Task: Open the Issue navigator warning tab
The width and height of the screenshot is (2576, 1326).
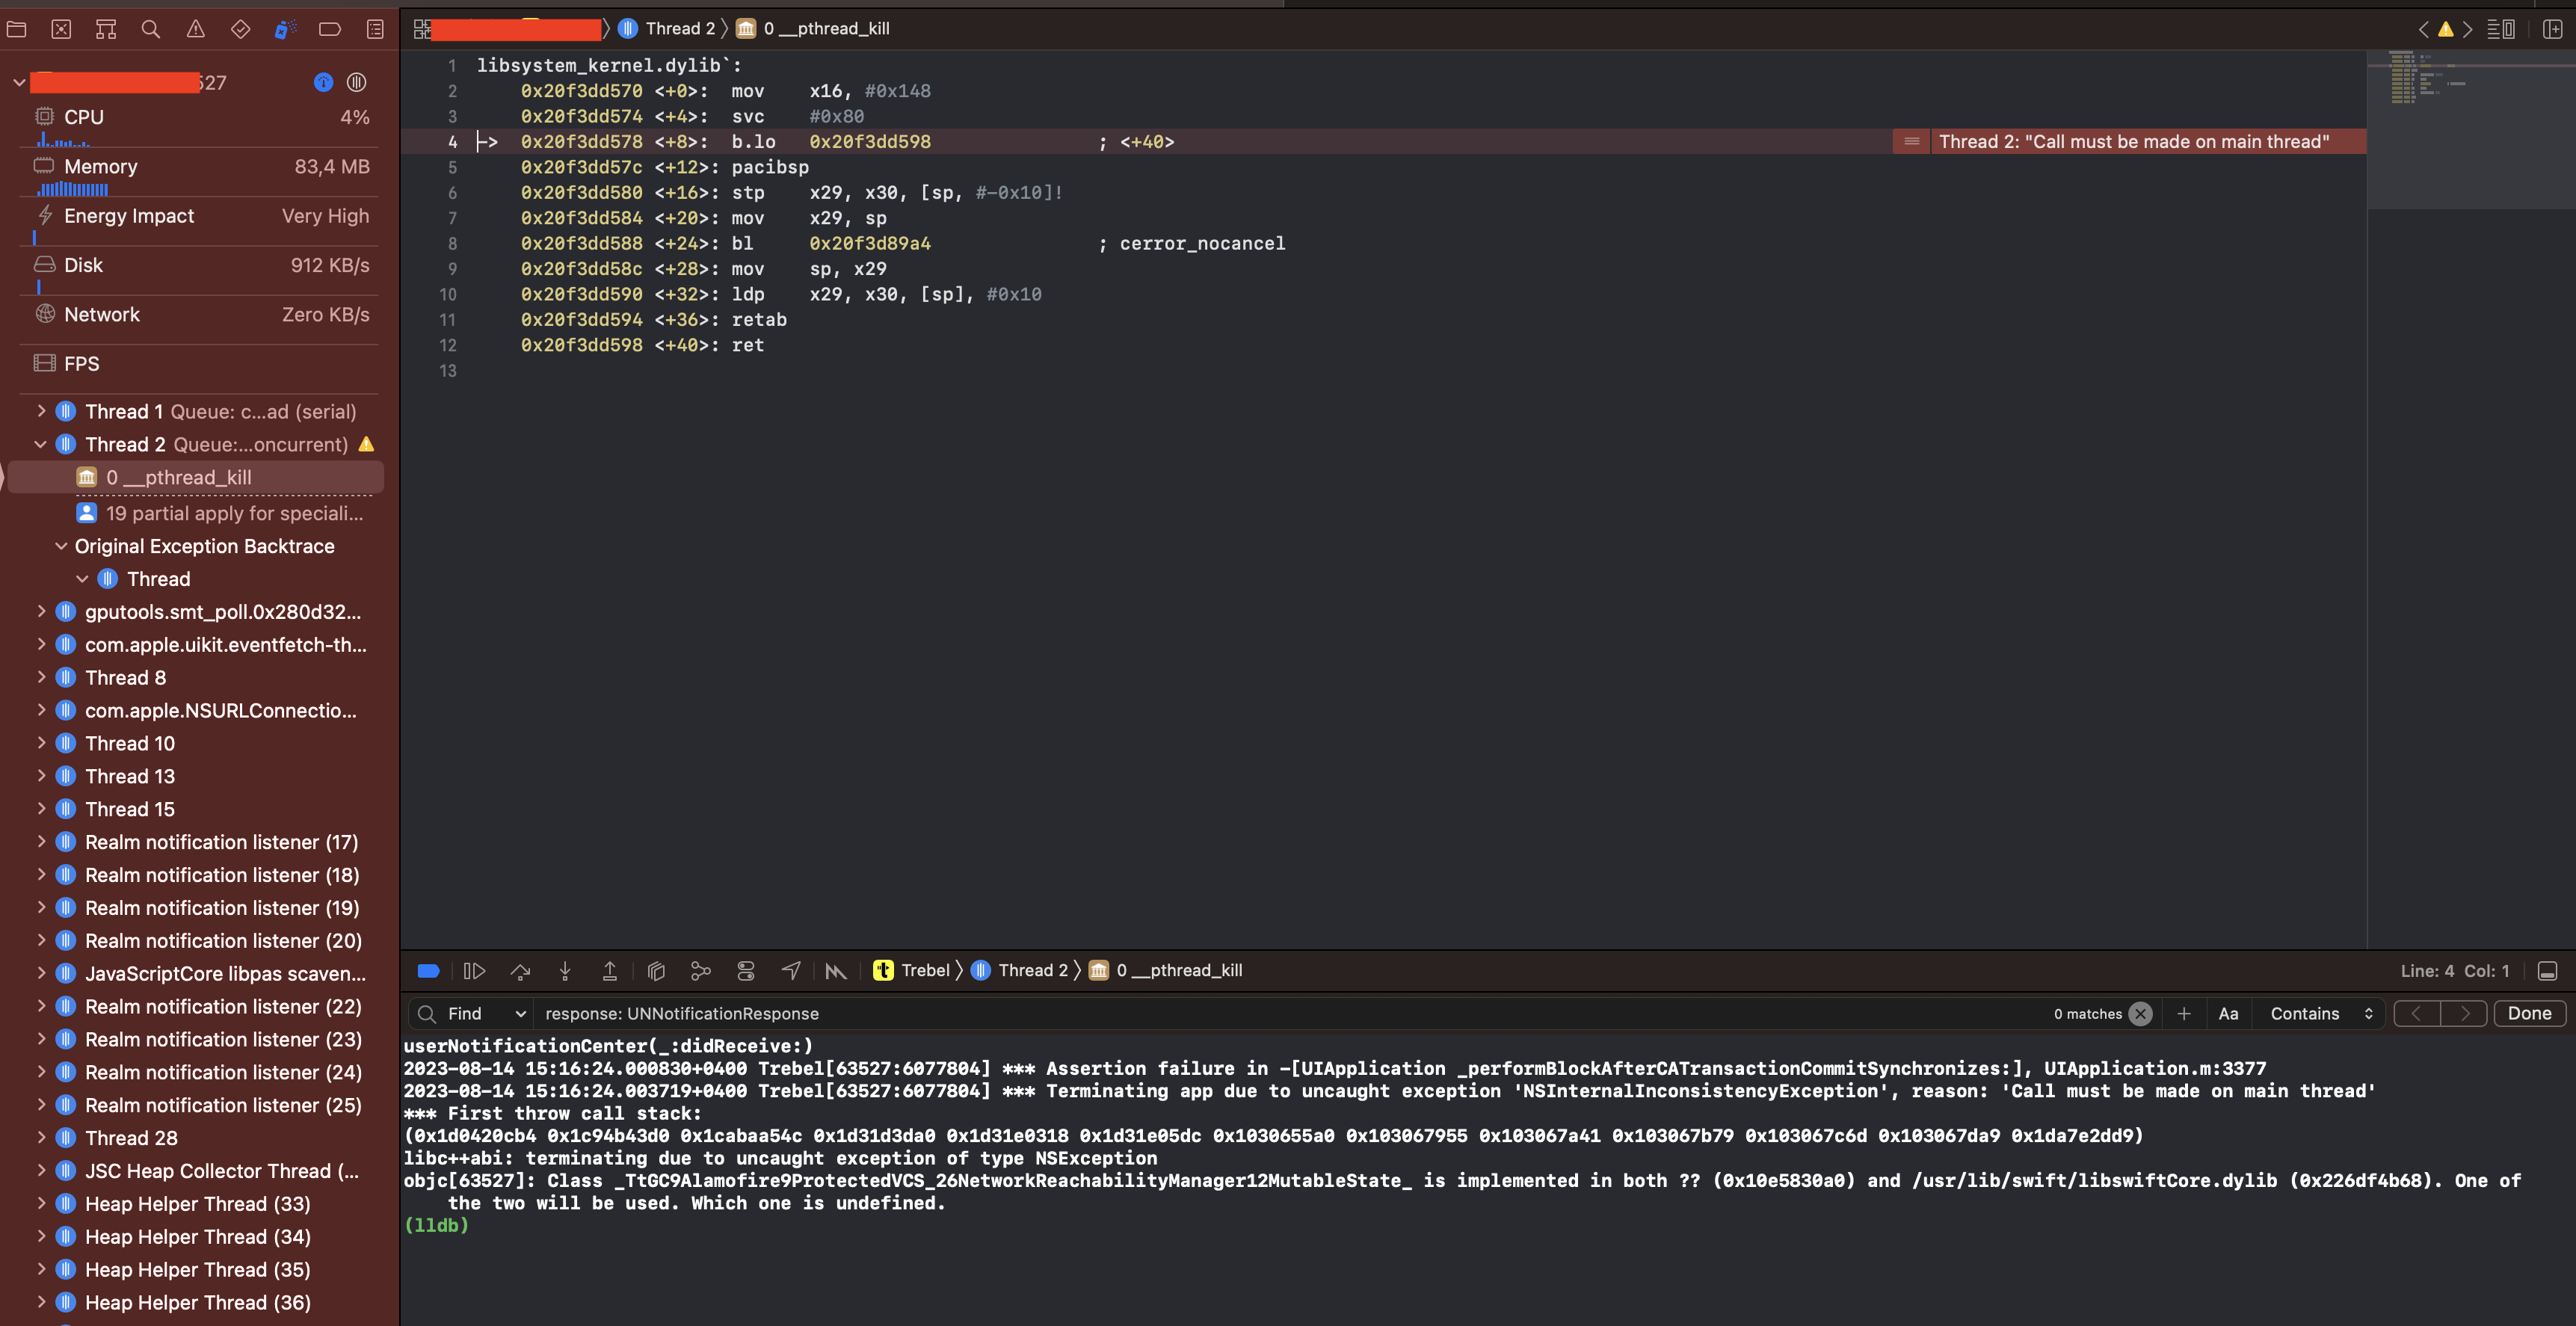Action: point(196,29)
